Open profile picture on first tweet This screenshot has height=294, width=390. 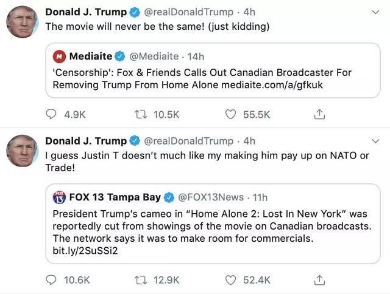click(23, 22)
